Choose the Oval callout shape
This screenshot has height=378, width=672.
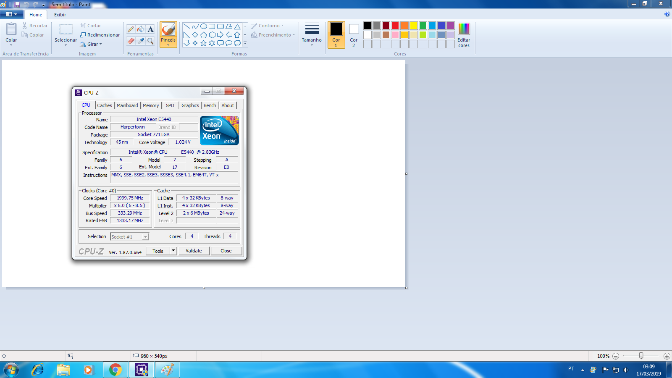(x=229, y=43)
